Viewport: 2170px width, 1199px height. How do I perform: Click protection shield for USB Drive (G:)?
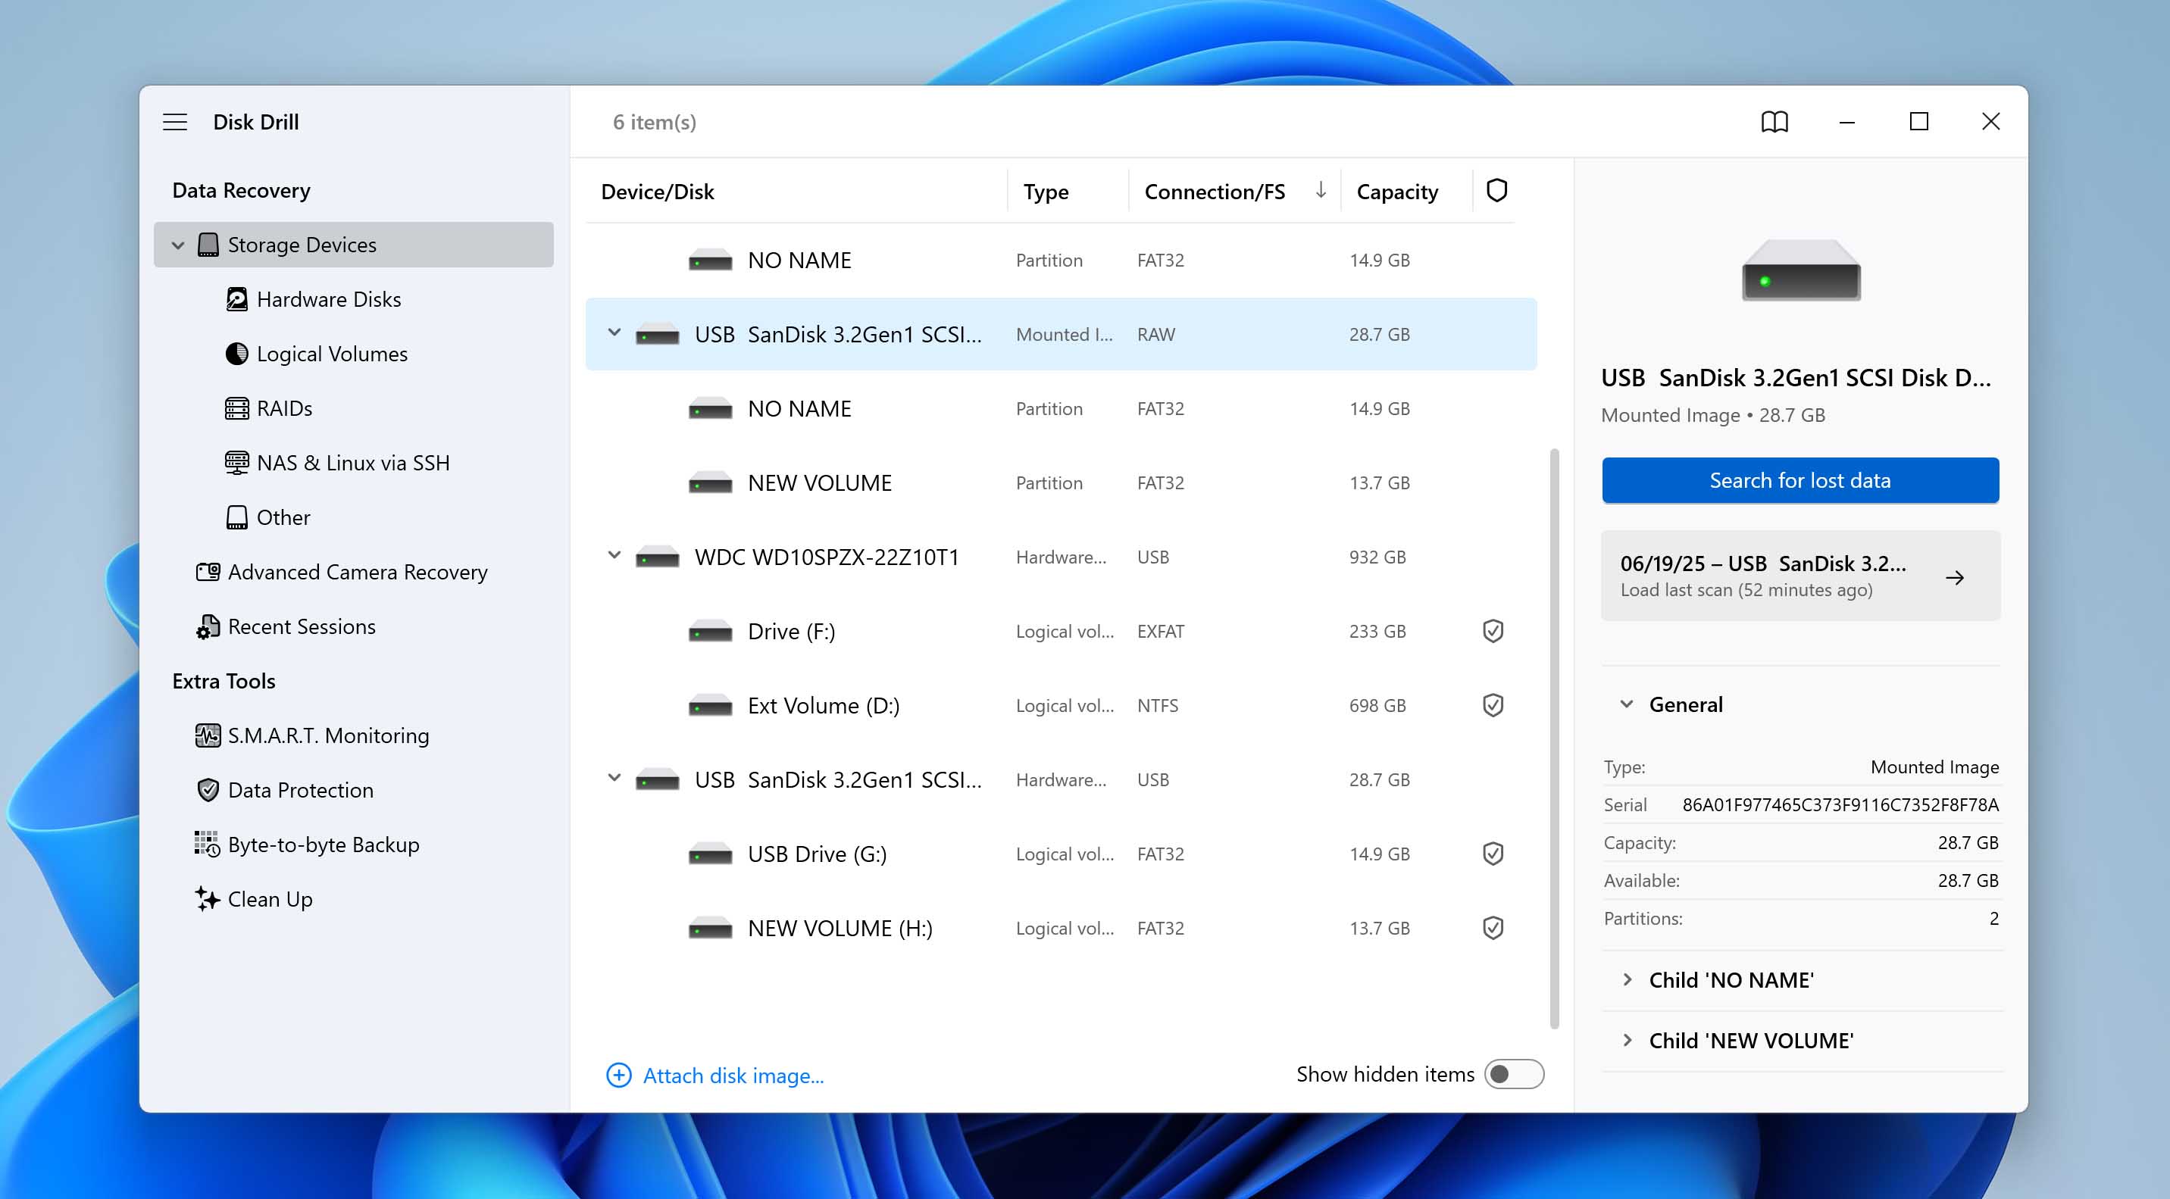click(1493, 854)
